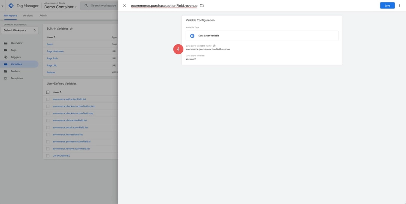406x204 pixels.
Task: Open Variables in the sidebar
Action: pos(16,64)
